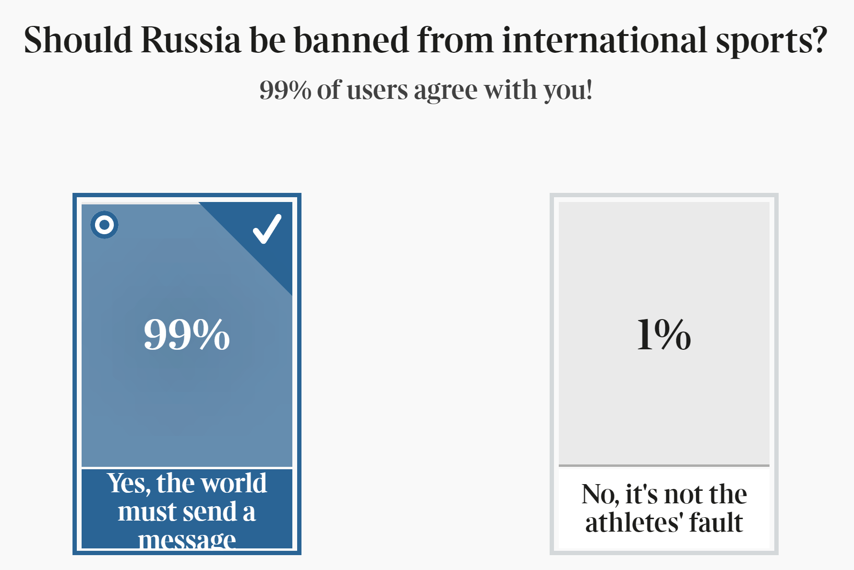Click the word "message" on the Yes label
854x570 pixels.
pos(187,540)
